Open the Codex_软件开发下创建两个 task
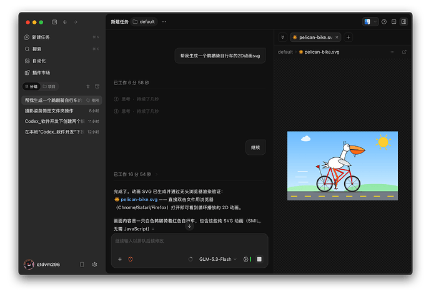Viewport: 431px width, 299px height. [x=62, y=121]
